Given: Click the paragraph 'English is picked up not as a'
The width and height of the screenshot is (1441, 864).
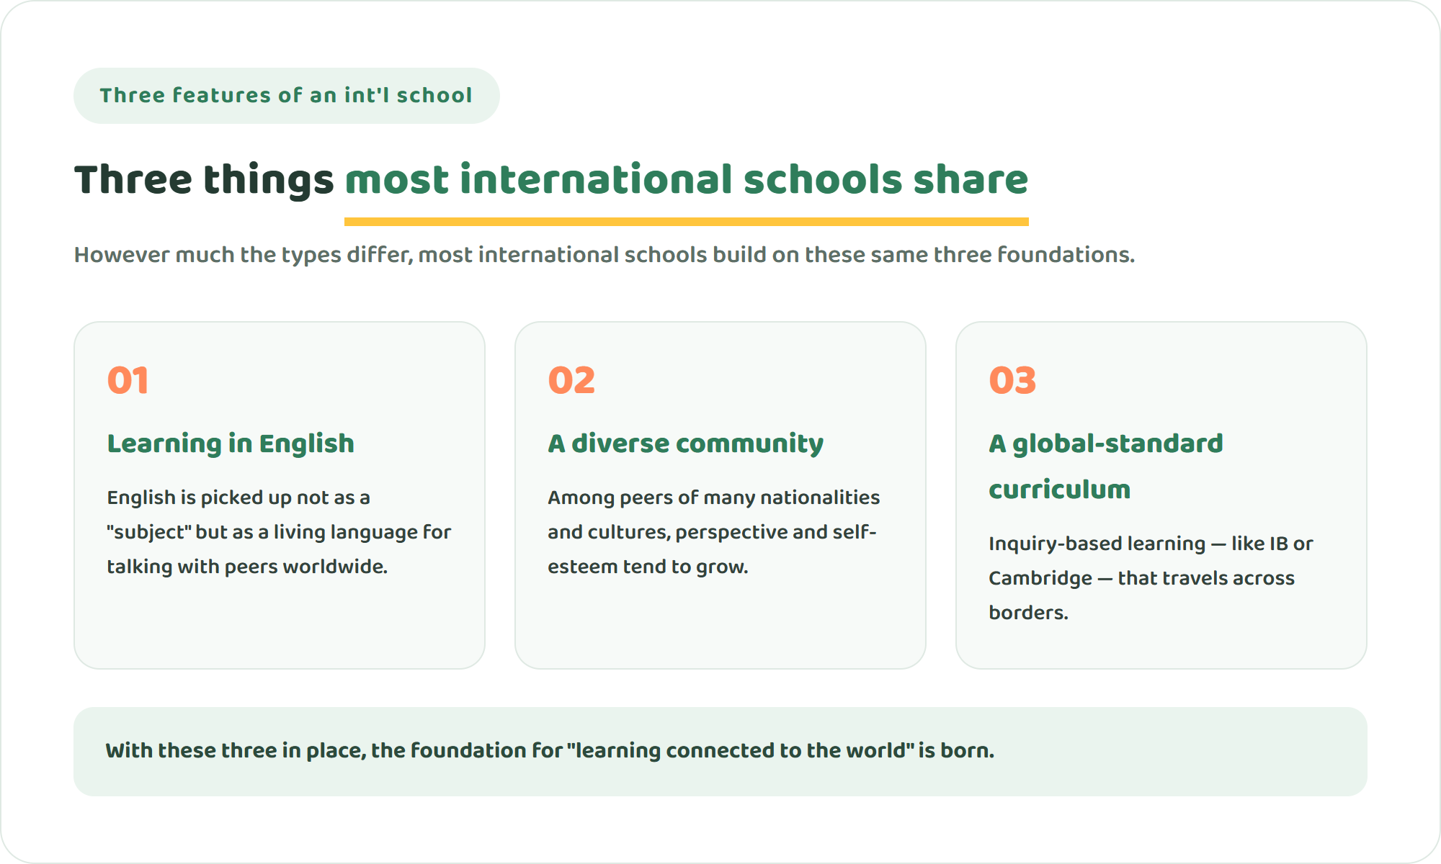Looking at the screenshot, I should (x=280, y=532).
